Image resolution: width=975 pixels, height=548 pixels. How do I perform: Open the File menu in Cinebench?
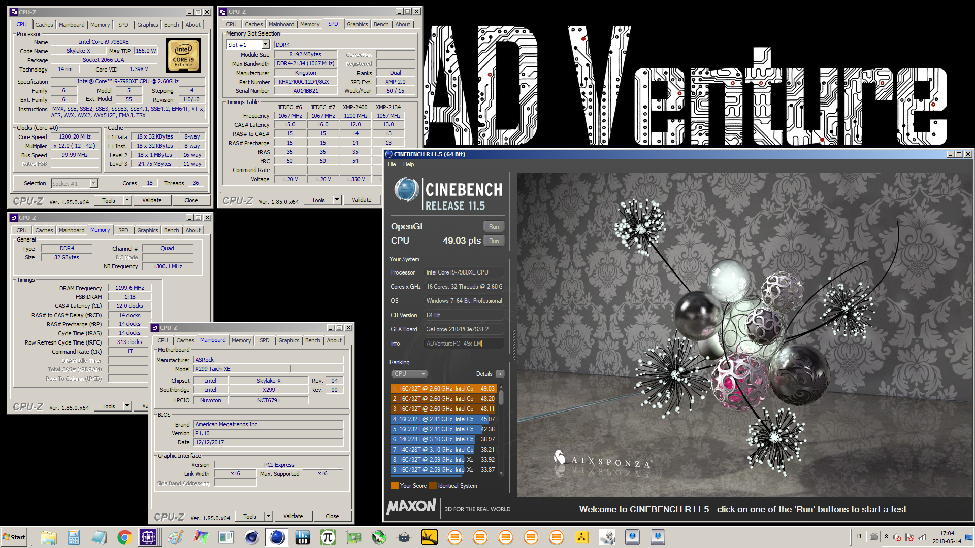tap(392, 164)
